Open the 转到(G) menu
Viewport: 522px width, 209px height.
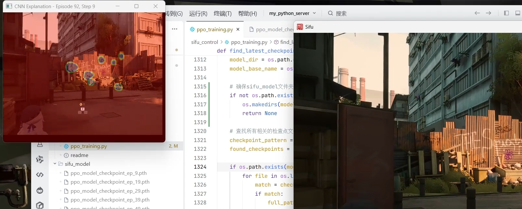pos(174,13)
